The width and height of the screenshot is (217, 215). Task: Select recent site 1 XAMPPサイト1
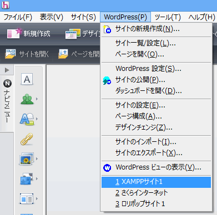coord(156,182)
